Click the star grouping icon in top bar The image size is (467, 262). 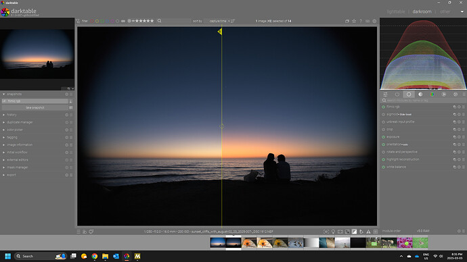(x=354, y=21)
